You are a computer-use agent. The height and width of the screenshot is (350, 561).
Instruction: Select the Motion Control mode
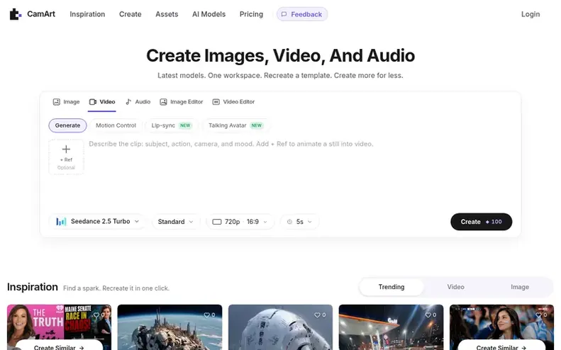[116, 125]
